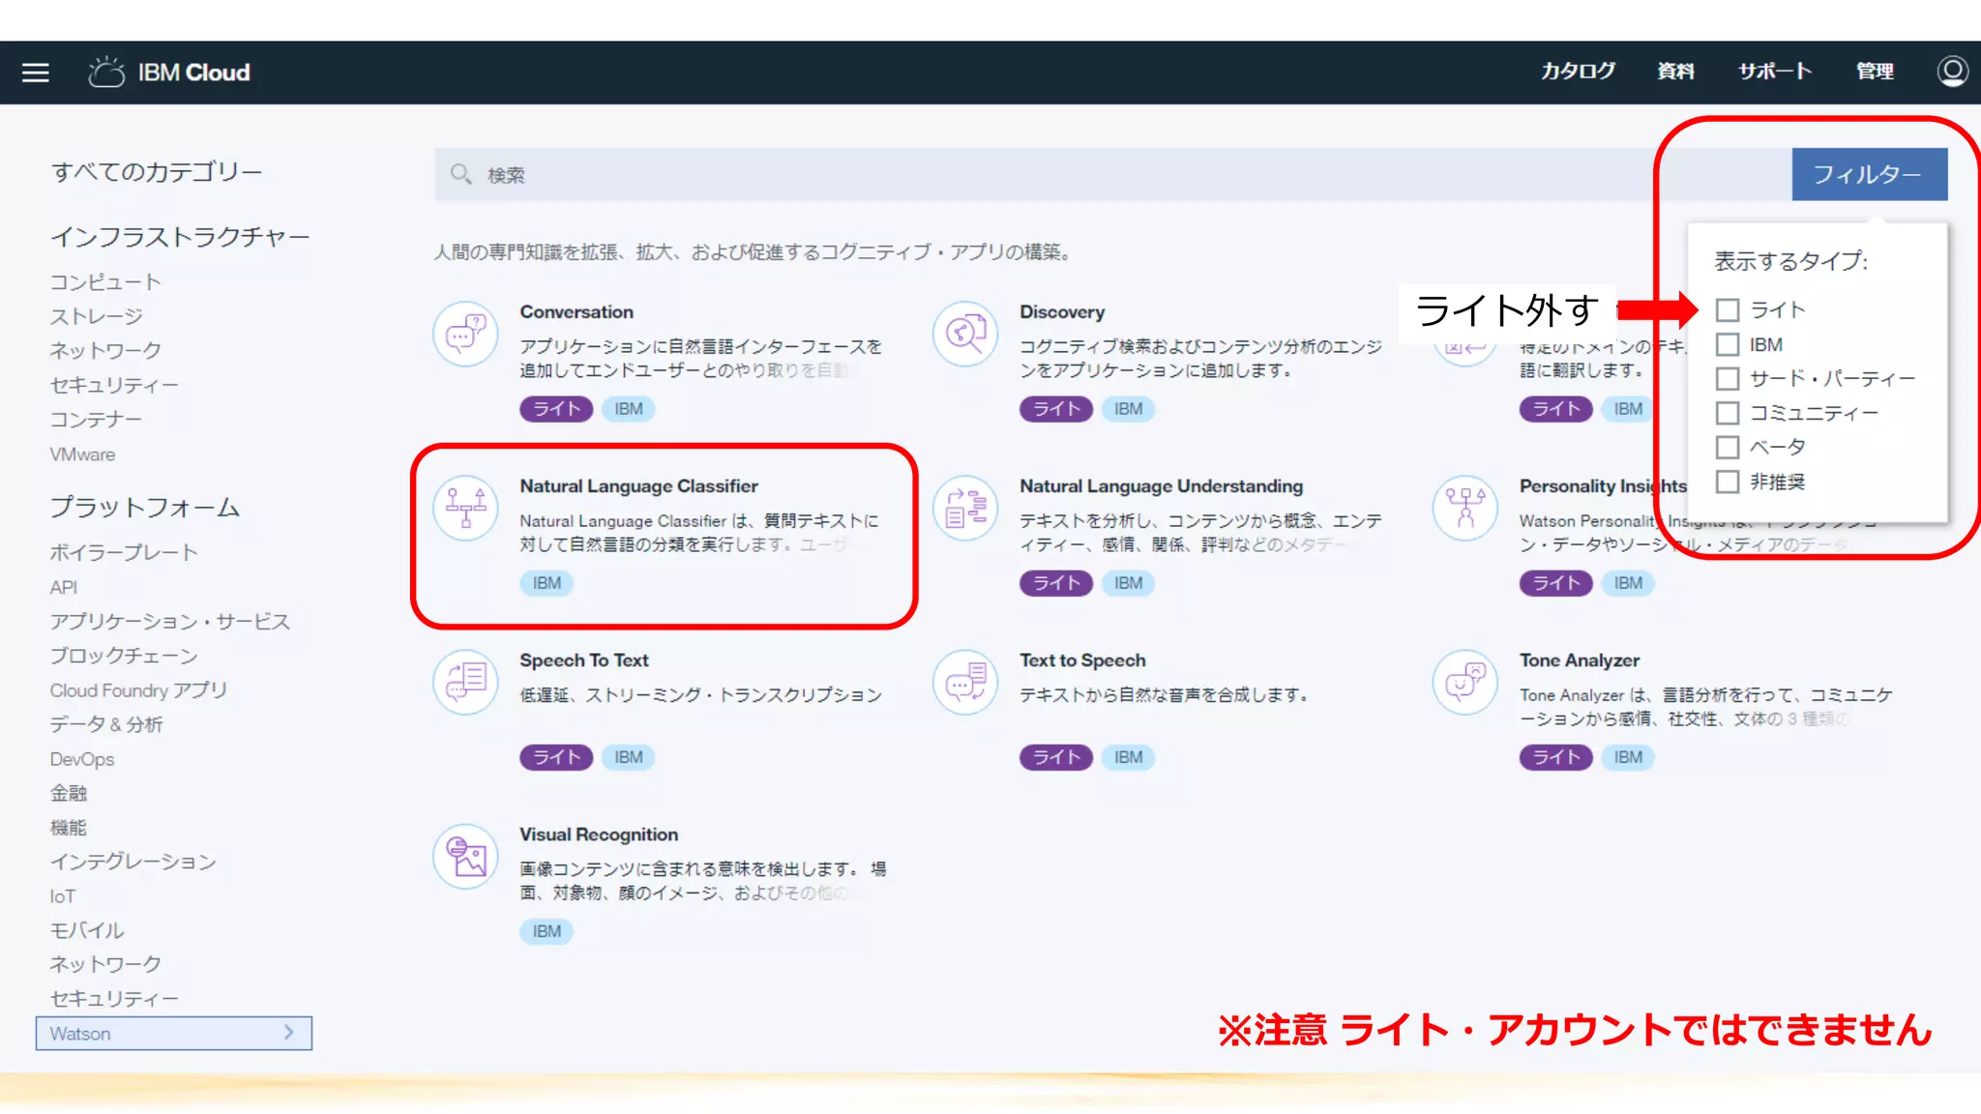The width and height of the screenshot is (1981, 1114).
Task: Click the IBM tag under Discovery
Action: click(x=1128, y=409)
